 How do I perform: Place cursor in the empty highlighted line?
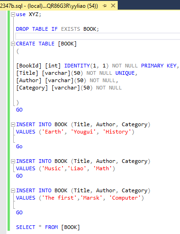[98, 36]
